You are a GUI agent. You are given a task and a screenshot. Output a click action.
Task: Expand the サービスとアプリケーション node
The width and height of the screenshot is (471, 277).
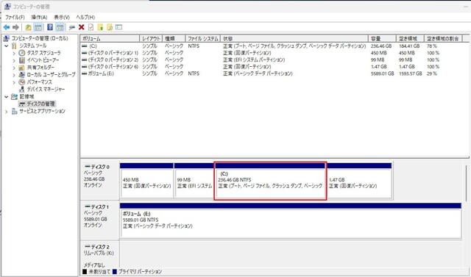(x=7, y=112)
